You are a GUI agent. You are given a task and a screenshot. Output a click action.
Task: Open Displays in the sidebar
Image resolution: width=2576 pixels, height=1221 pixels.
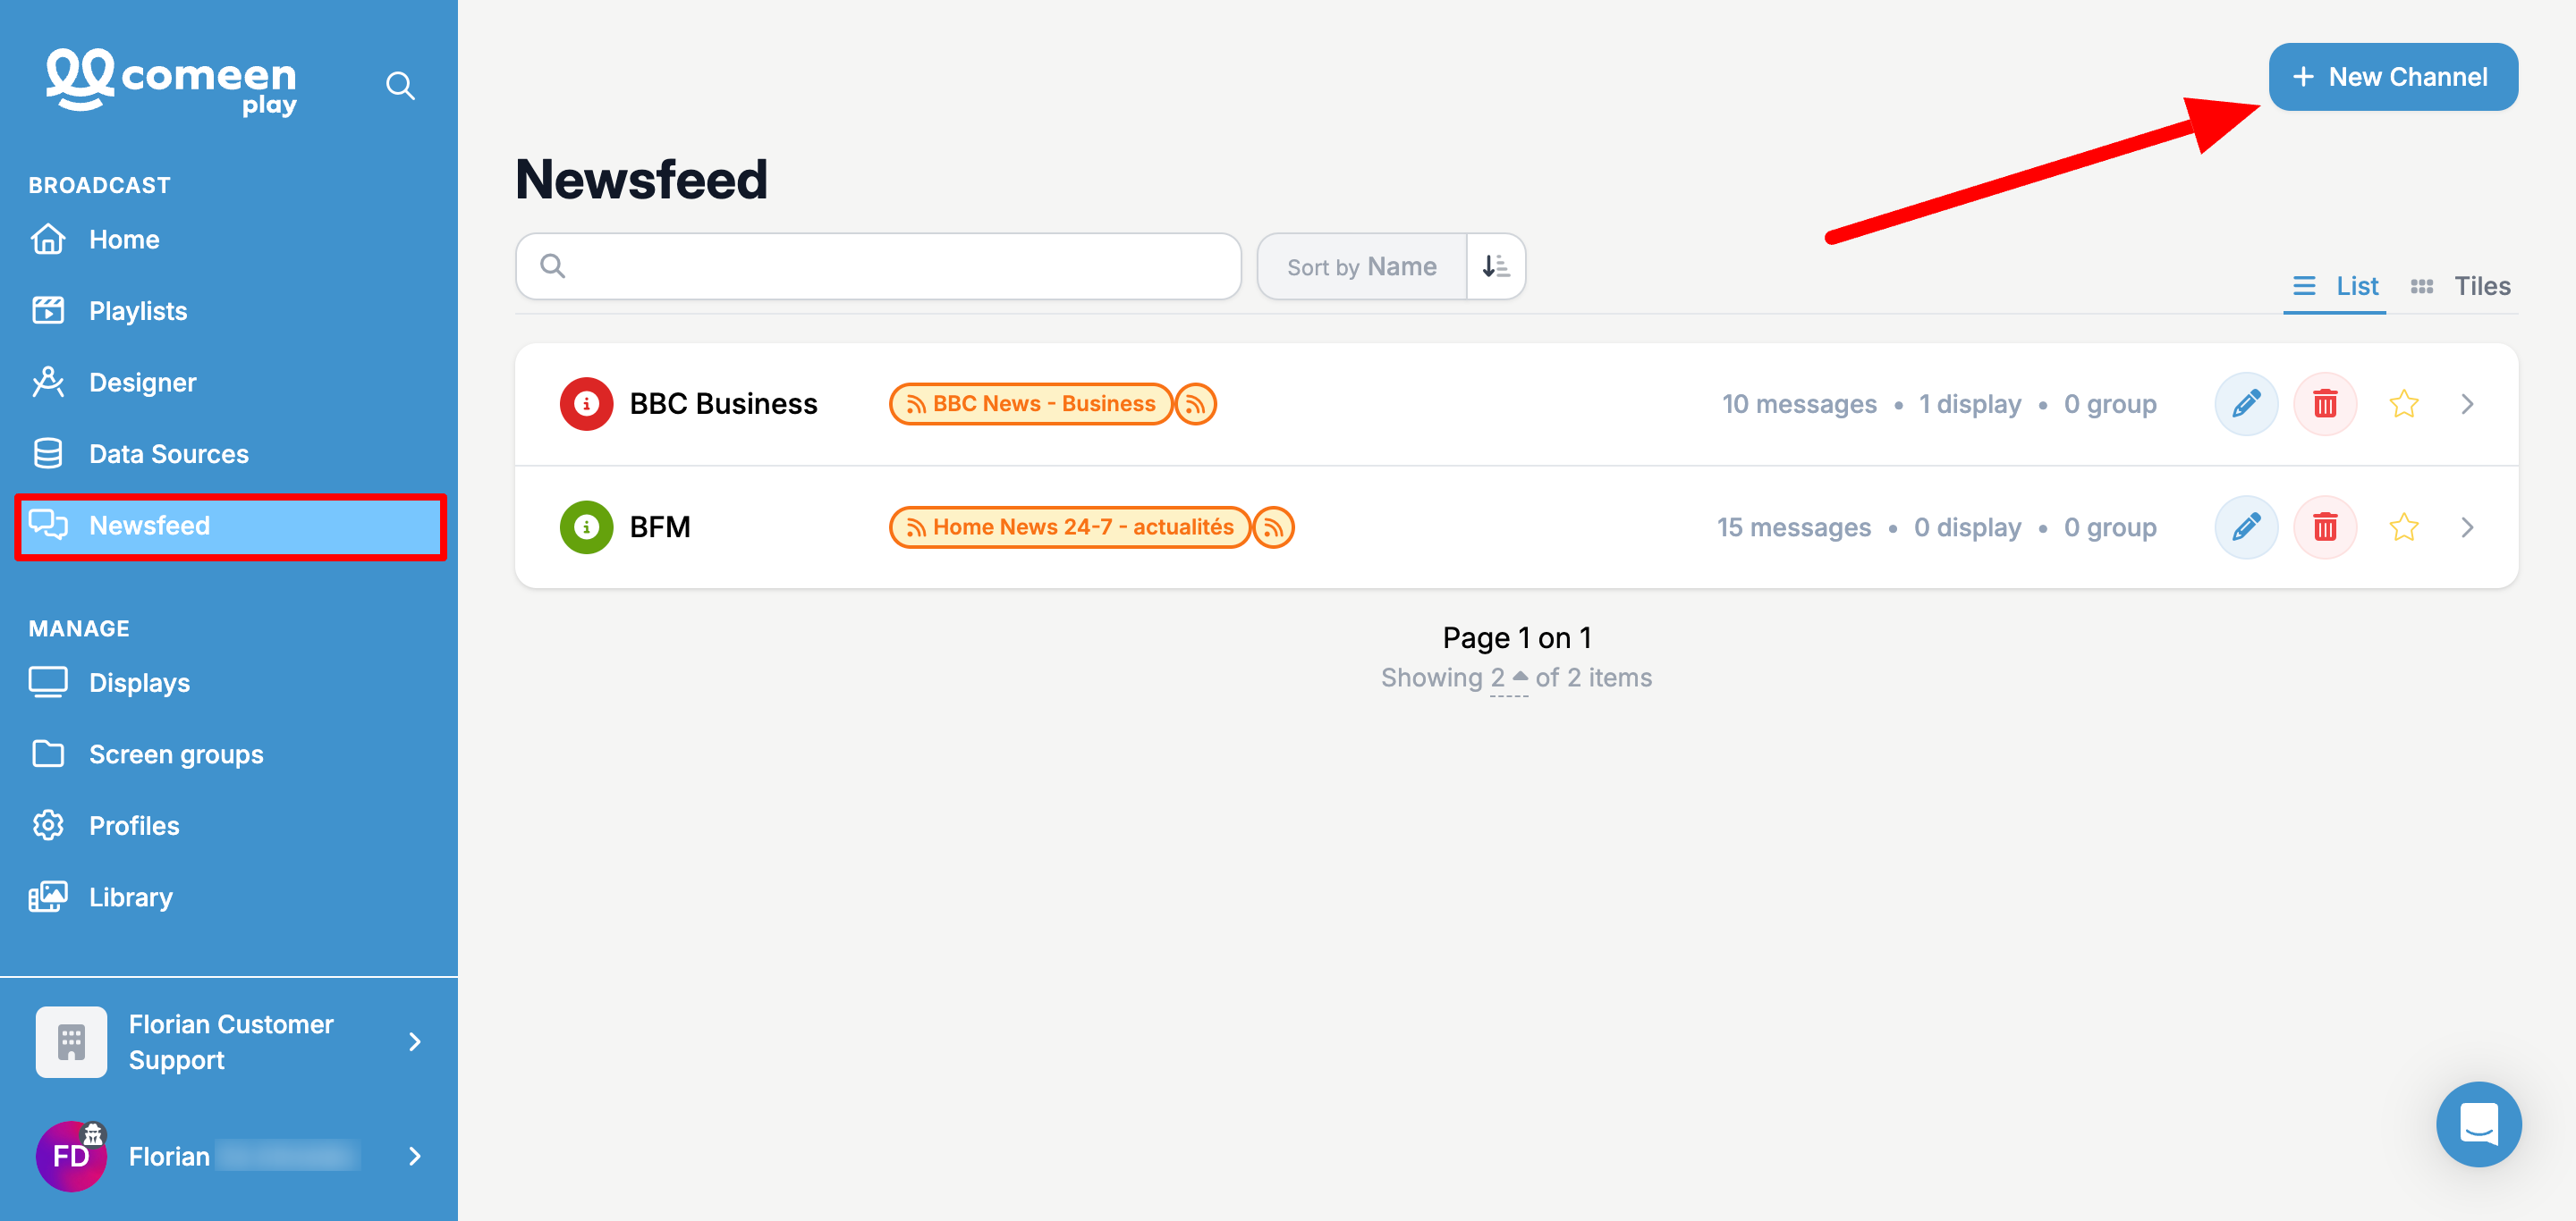click(x=229, y=682)
